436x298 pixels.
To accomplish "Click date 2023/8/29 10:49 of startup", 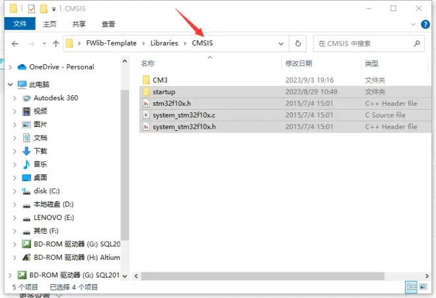I will [311, 92].
